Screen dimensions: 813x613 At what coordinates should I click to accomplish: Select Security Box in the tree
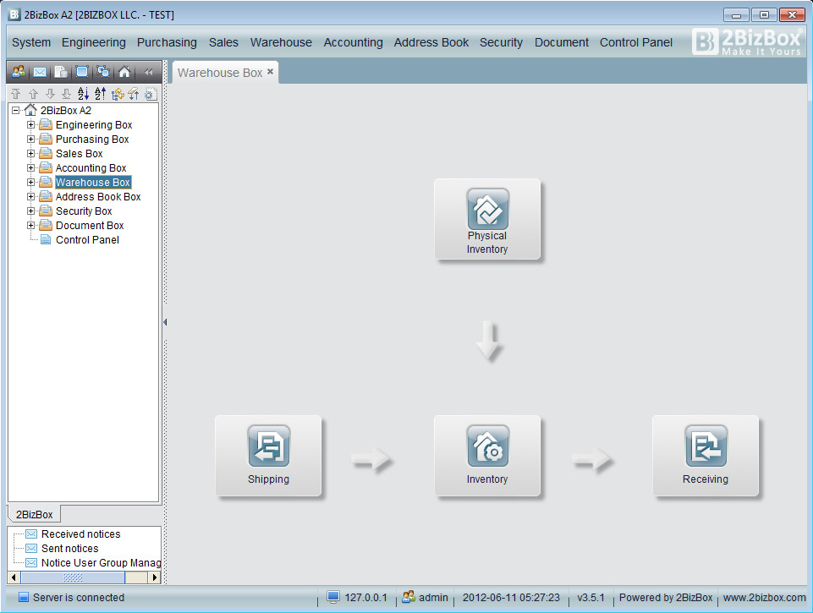tap(84, 211)
